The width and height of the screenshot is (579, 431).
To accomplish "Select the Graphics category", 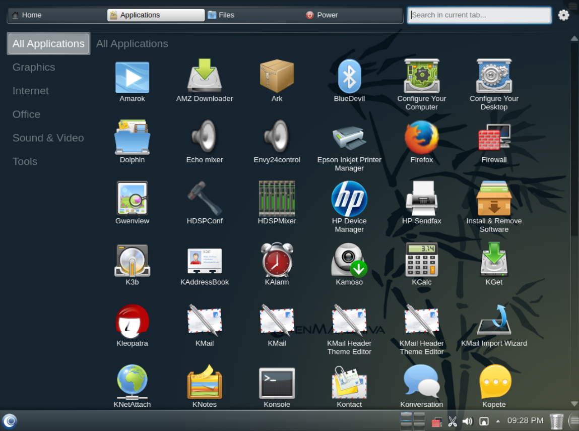I will [x=34, y=67].
